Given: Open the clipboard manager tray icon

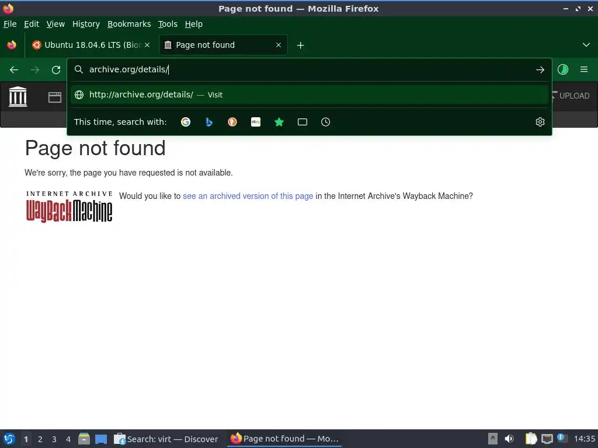Looking at the screenshot, I should (x=531, y=439).
